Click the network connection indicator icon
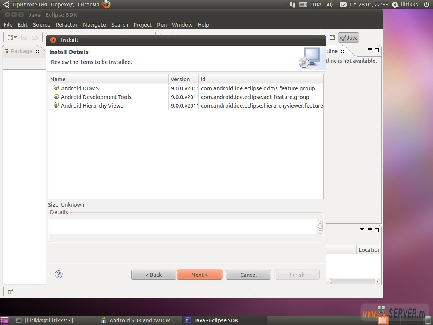This screenshot has height=325, width=433. [292, 5]
